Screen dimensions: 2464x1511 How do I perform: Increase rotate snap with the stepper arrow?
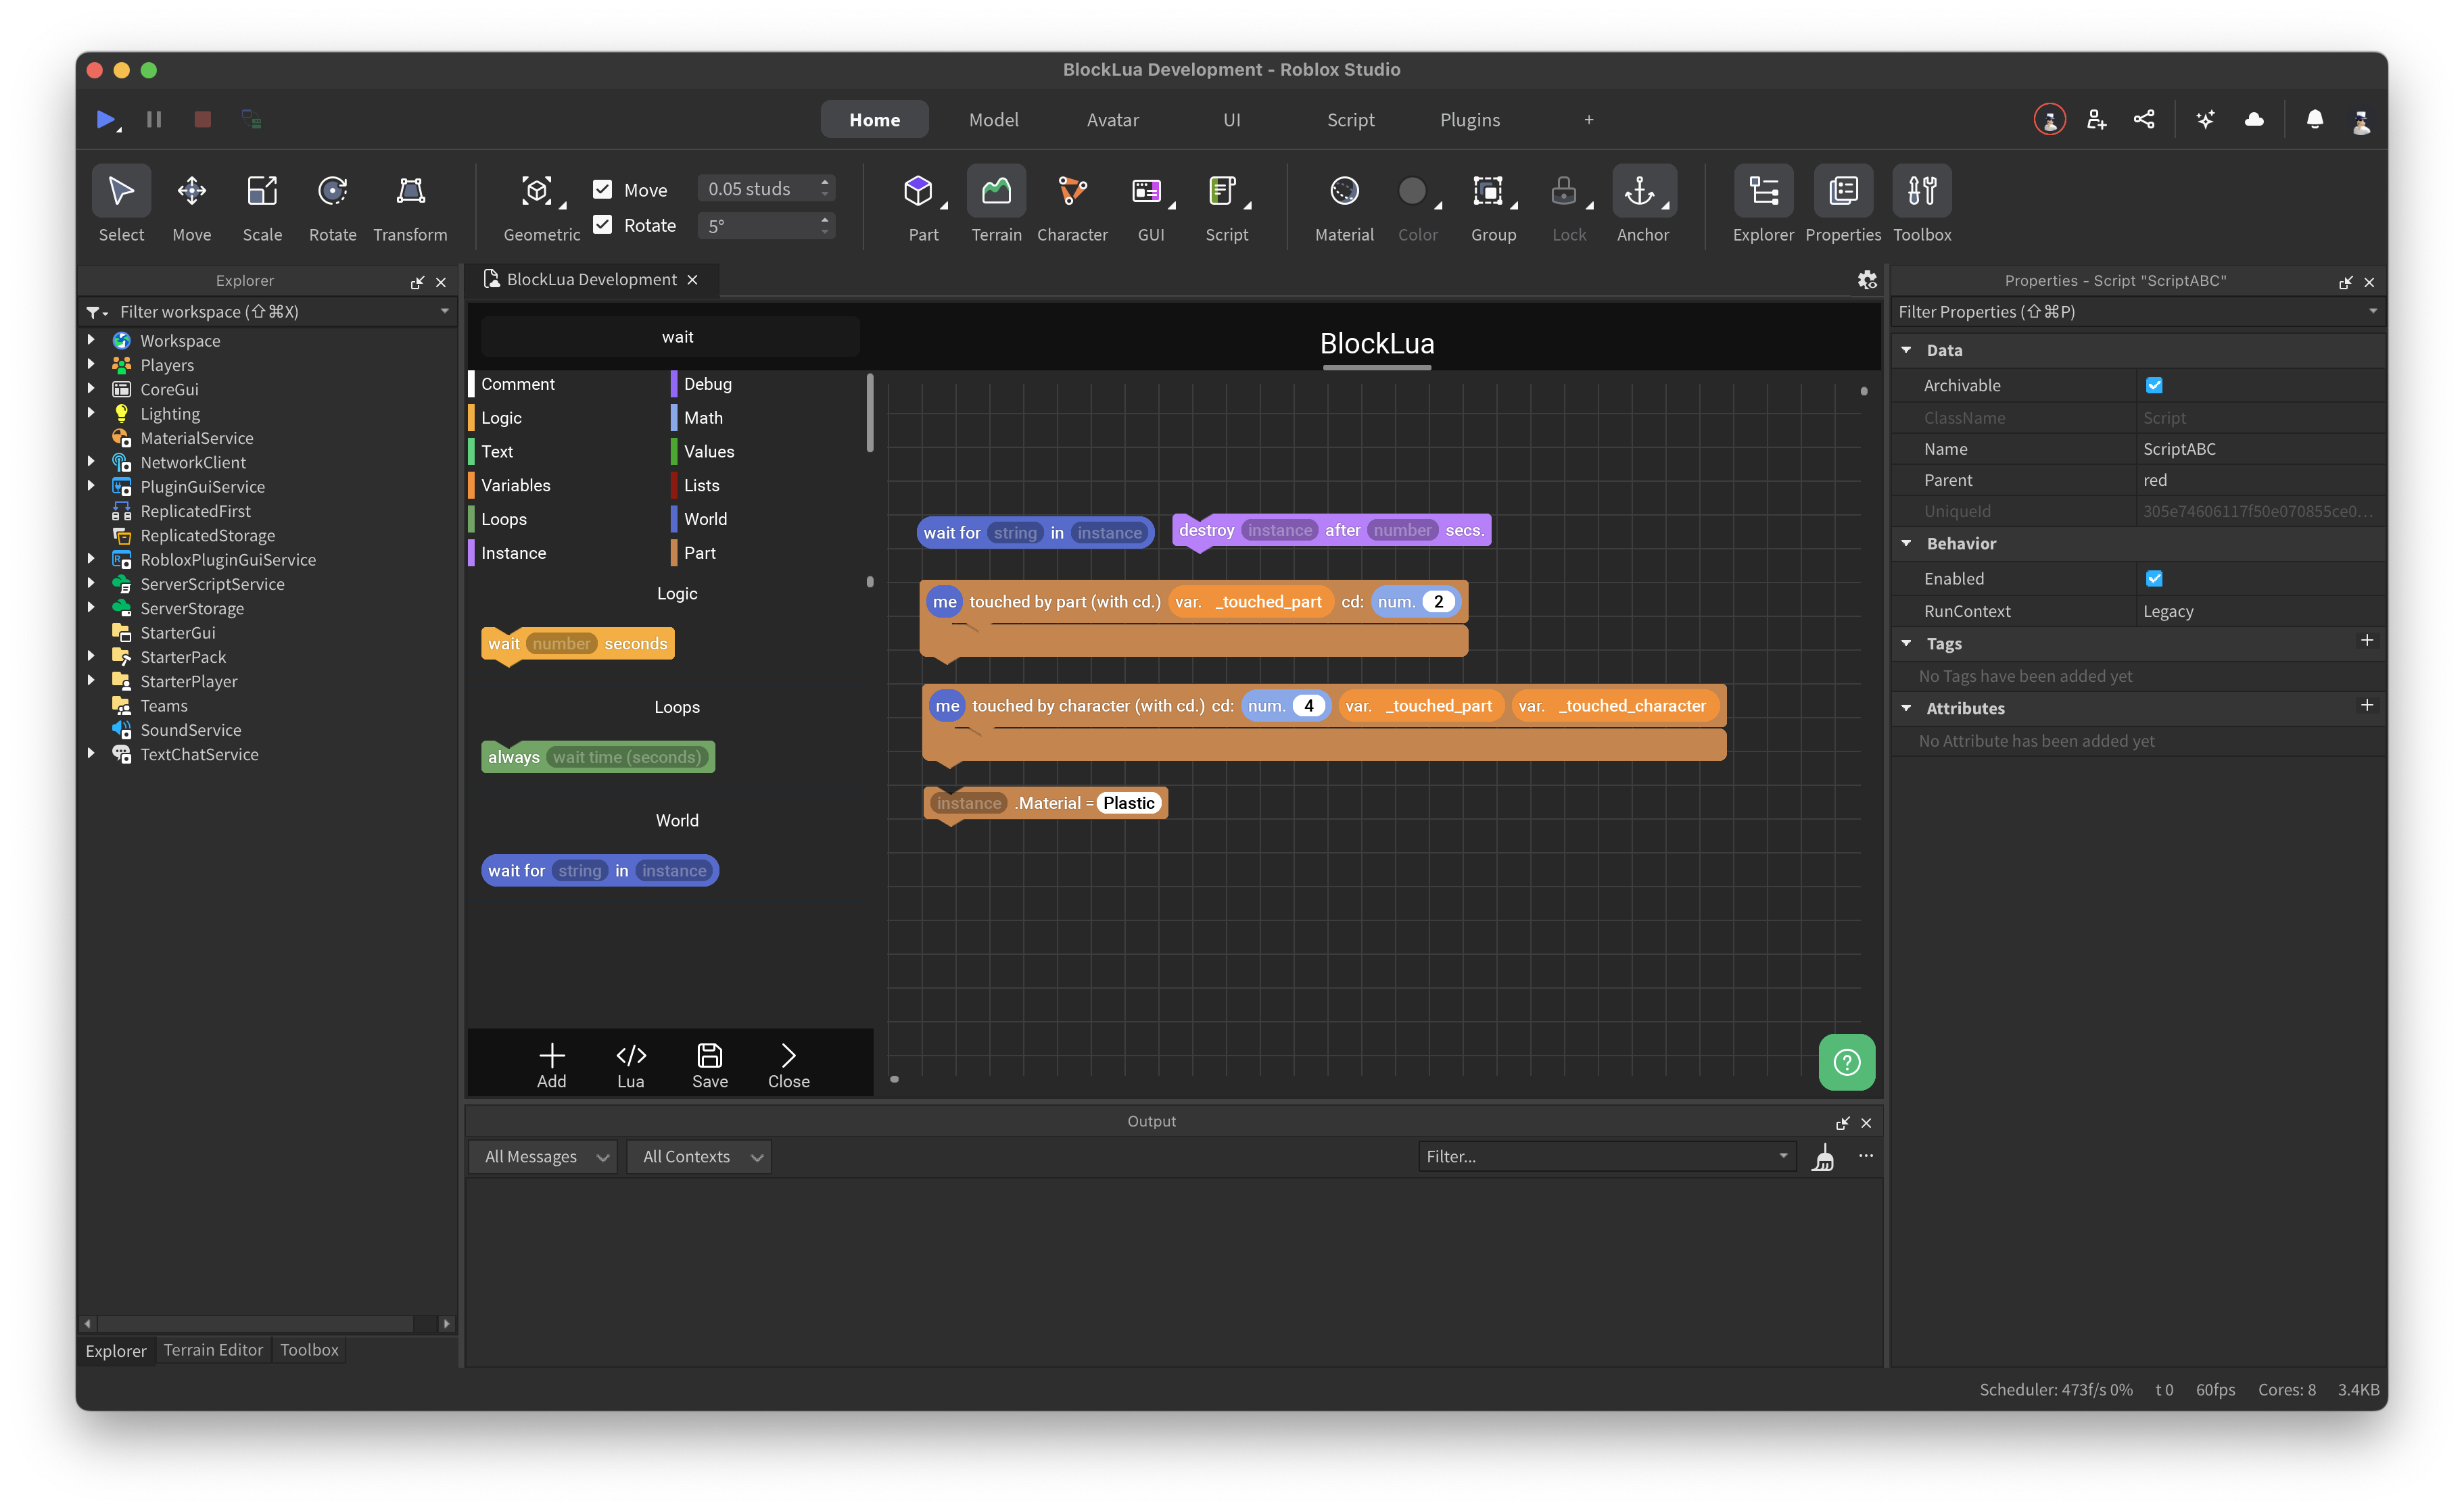coord(824,219)
